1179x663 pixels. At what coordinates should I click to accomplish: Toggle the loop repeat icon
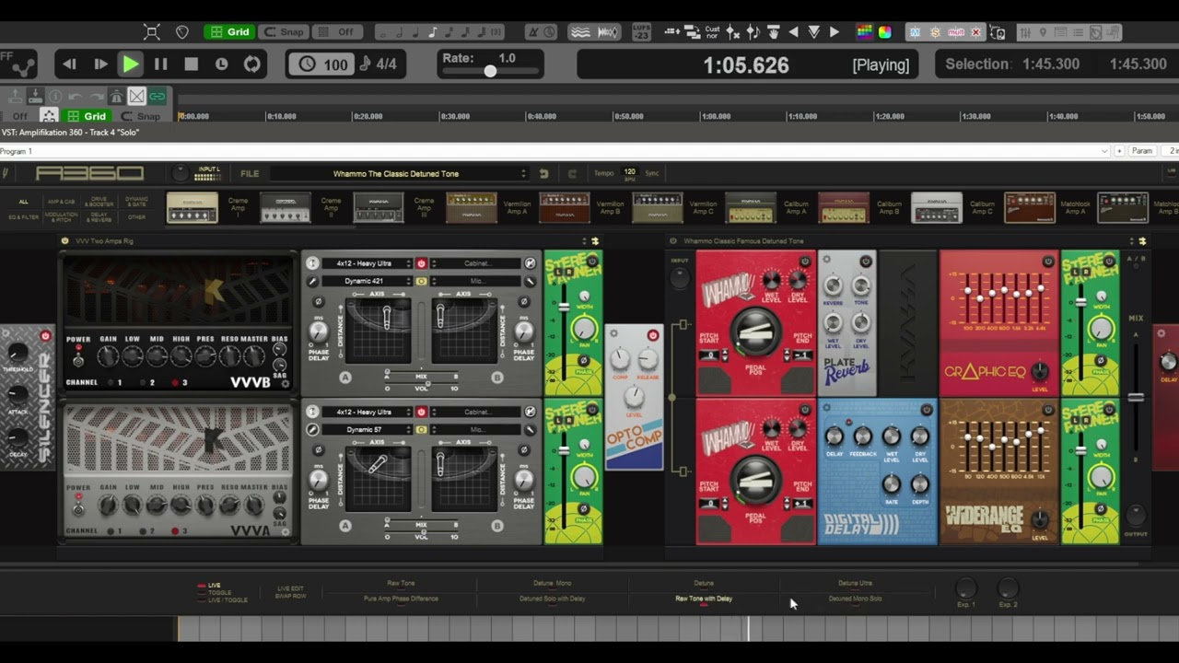point(251,64)
